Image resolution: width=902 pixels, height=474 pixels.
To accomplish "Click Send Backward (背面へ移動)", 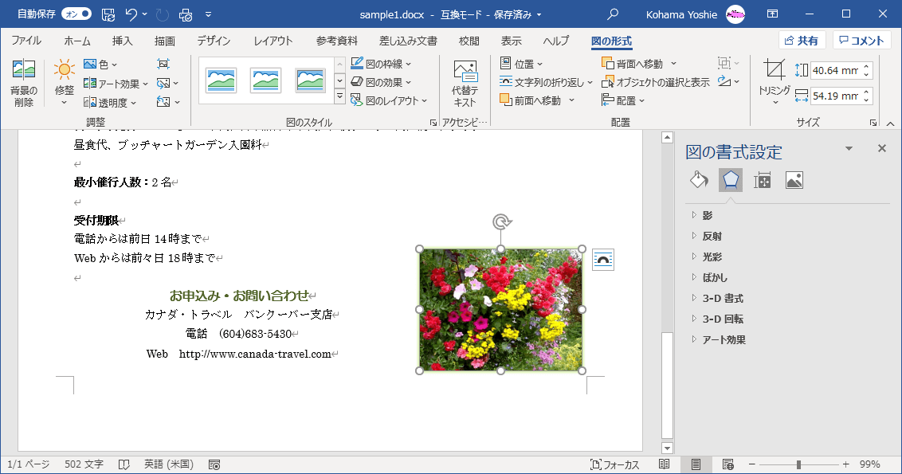I will (632, 64).
